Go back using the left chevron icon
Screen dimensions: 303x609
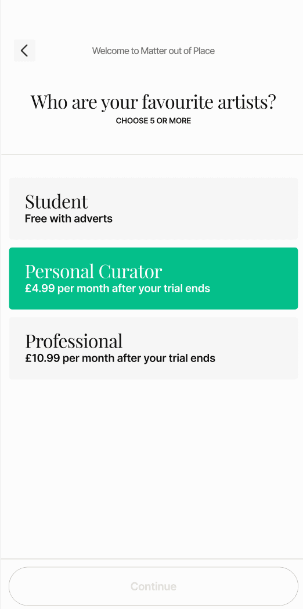[x=24, y=51]
